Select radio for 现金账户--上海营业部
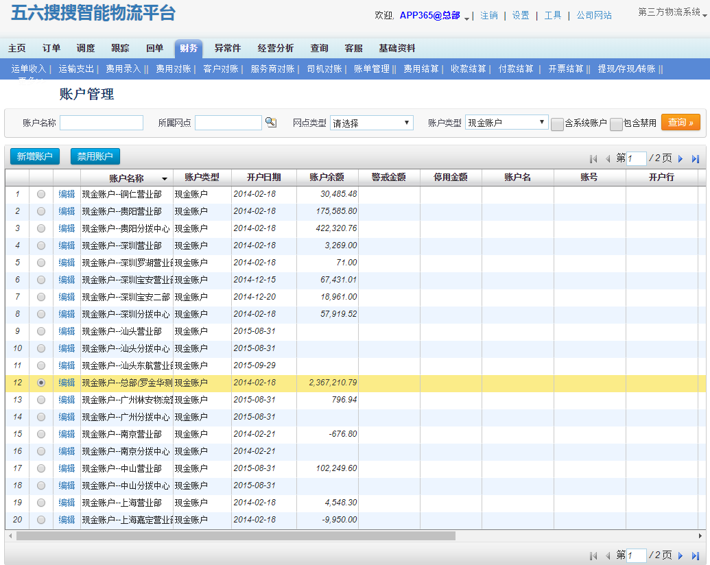This screenshot has height=565, width=710. (41, 503)
